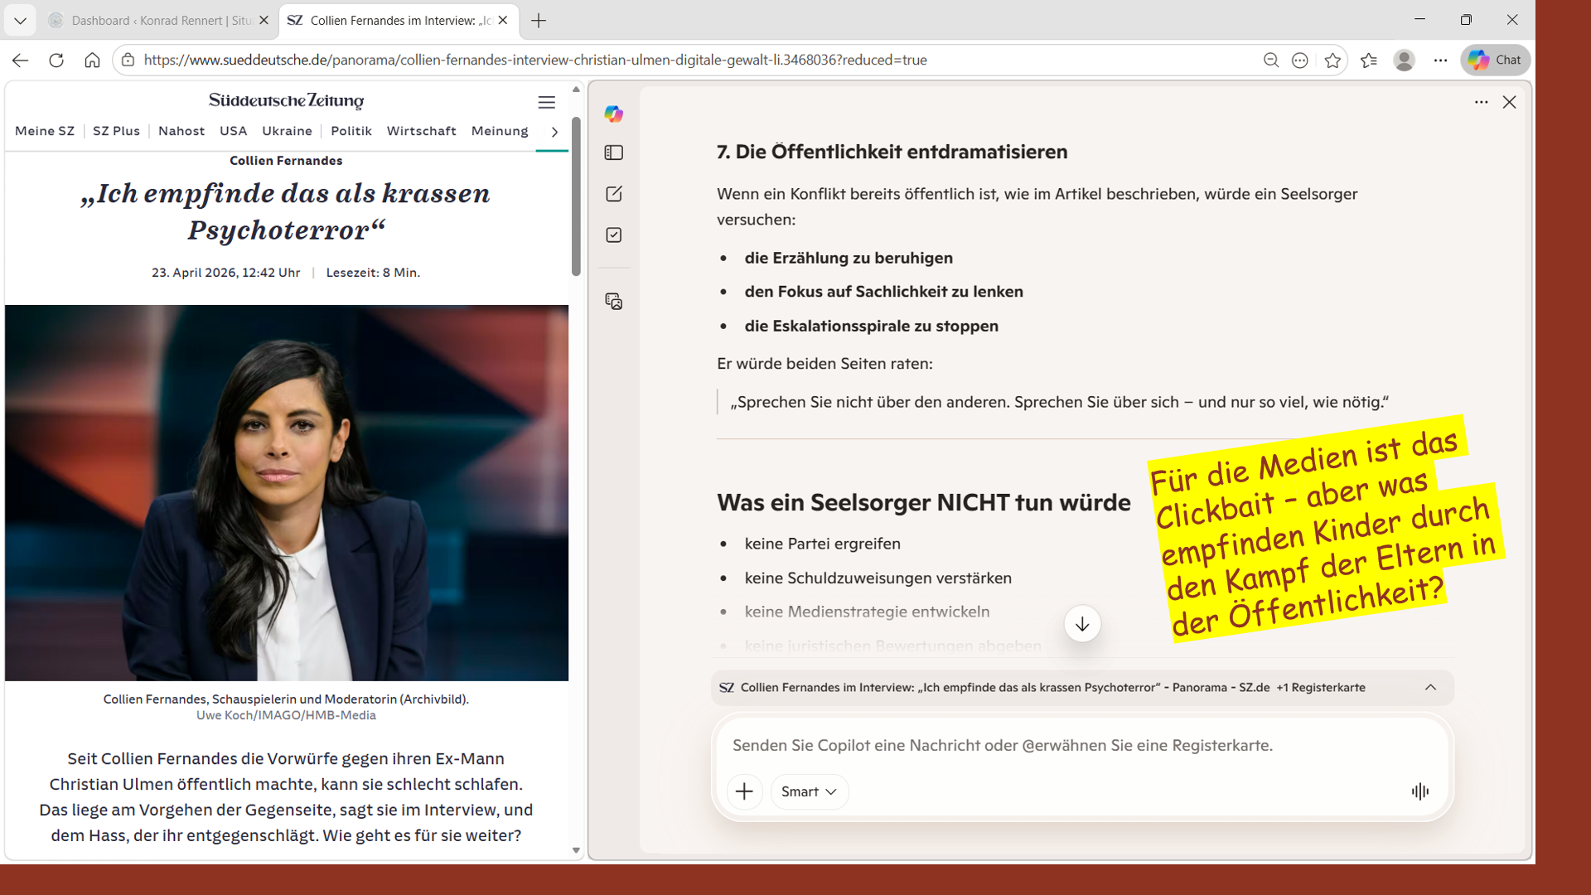Open the SZ Plus link

click(x=116, y=131)
